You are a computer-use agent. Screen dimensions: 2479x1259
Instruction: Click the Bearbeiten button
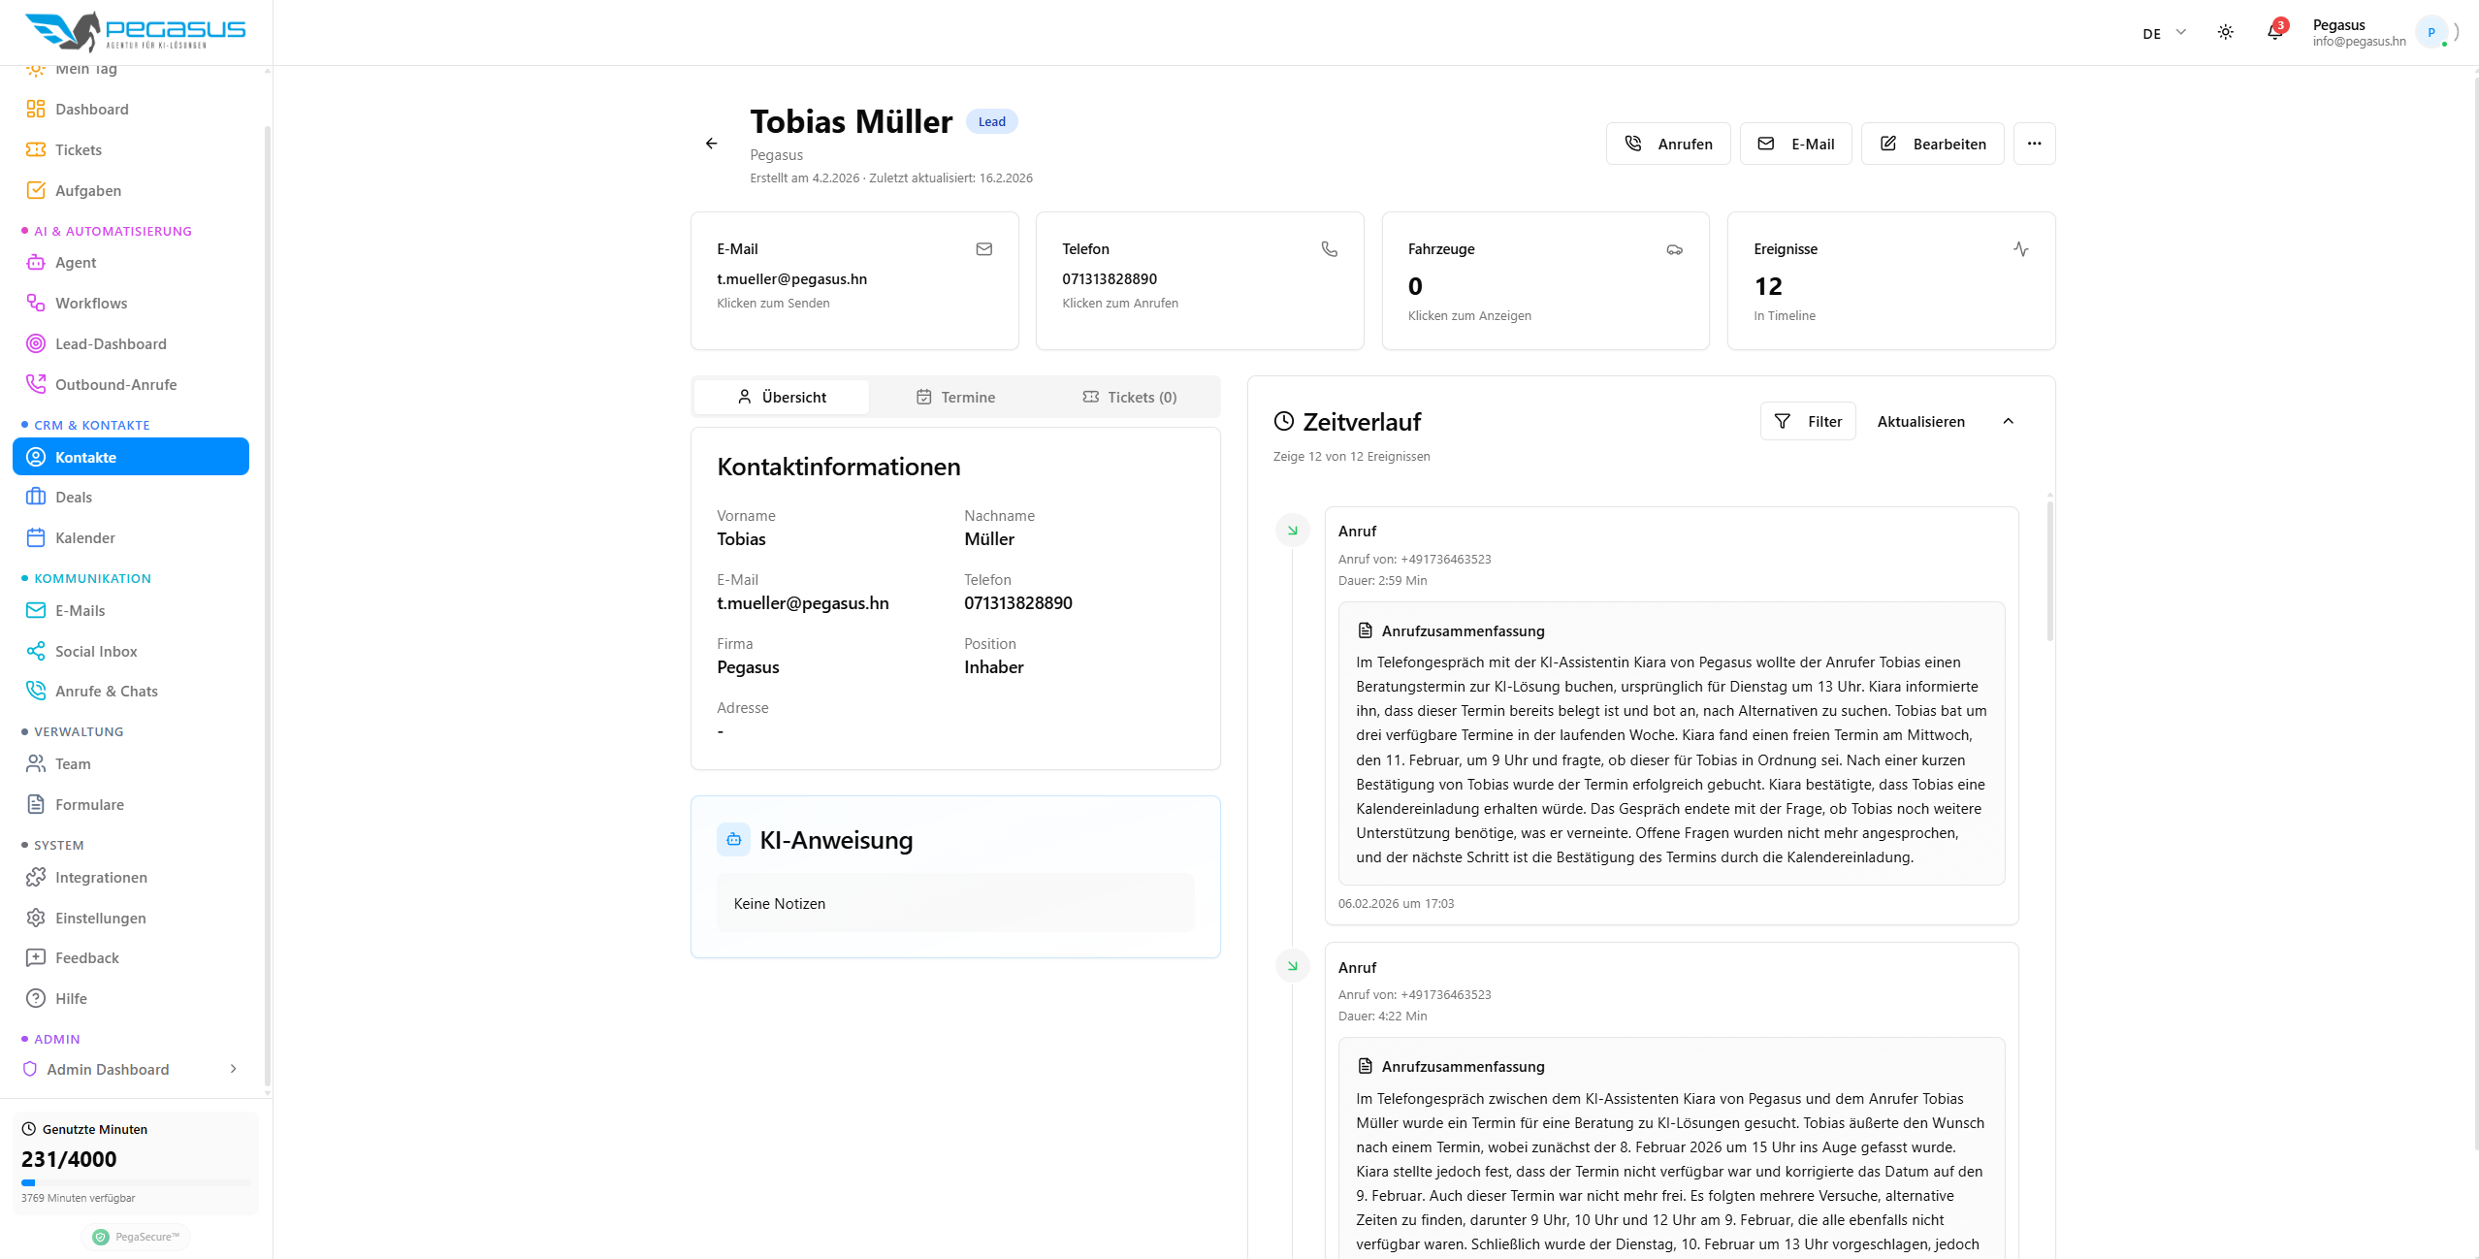[x=1932, y=144]
